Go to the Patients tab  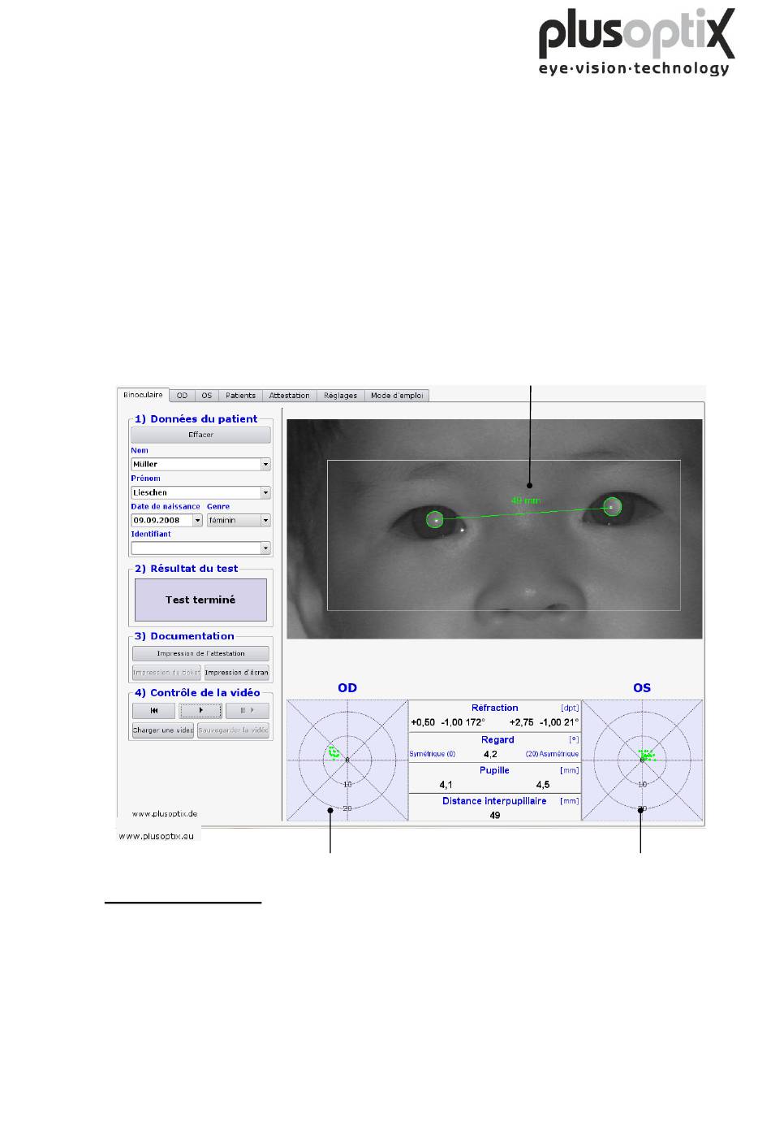(x=241, y=396)
